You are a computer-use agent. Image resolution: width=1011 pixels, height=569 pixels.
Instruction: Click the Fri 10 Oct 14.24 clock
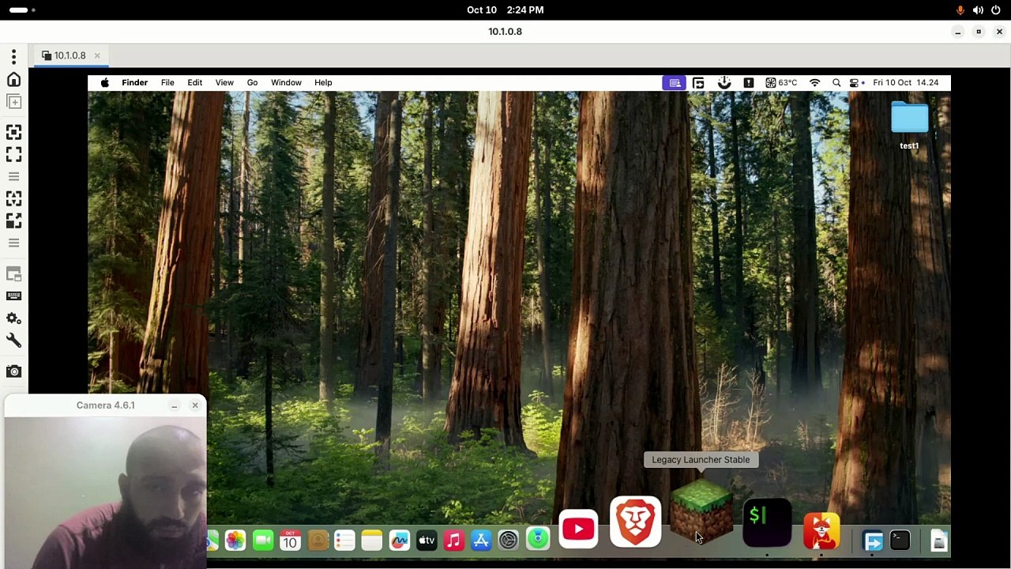click(906, 82)
